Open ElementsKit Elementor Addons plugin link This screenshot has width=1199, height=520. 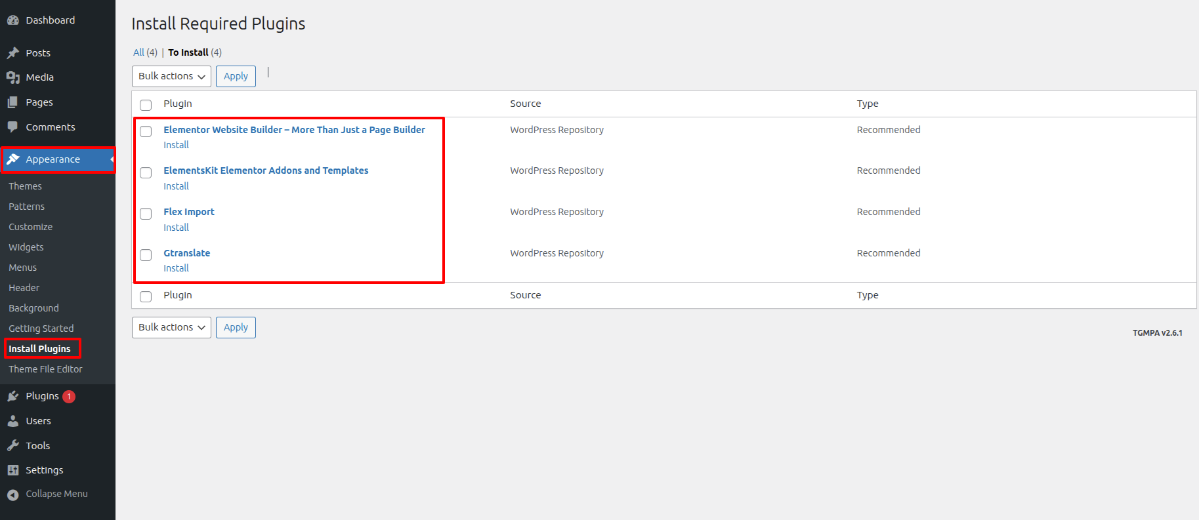click(x=266, y=170)
